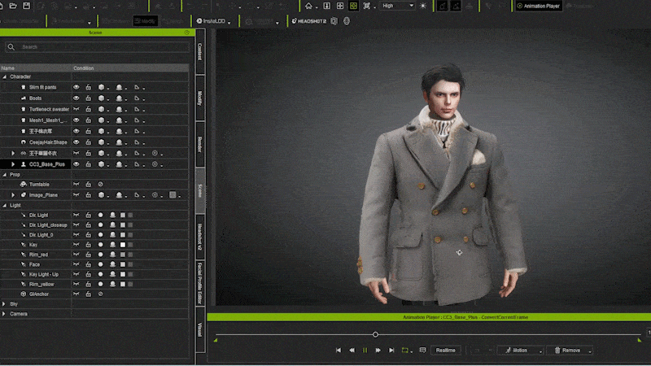Click the Remove button

click(x=569, y=350)
